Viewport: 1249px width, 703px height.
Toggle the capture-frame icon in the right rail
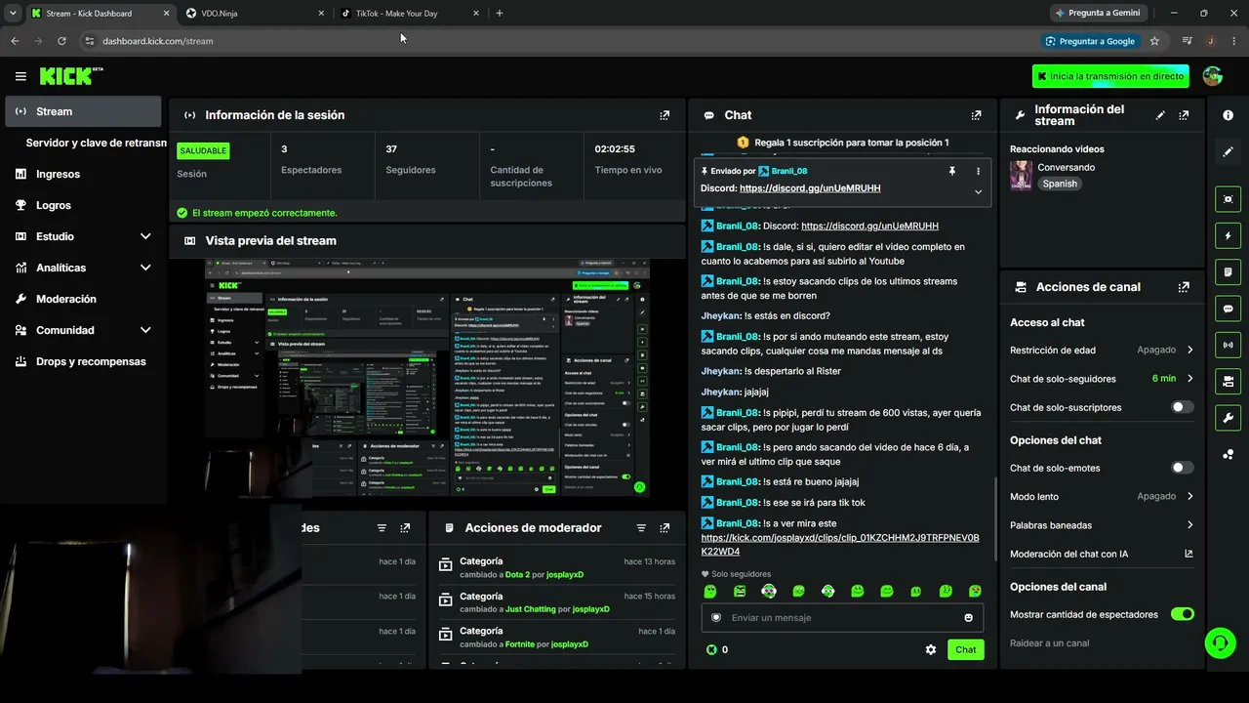1228,199
